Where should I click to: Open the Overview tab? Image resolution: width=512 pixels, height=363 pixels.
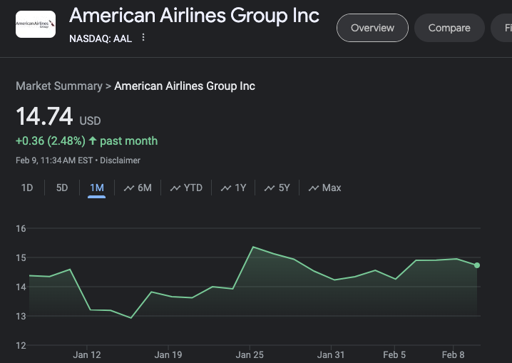point(372,28)
